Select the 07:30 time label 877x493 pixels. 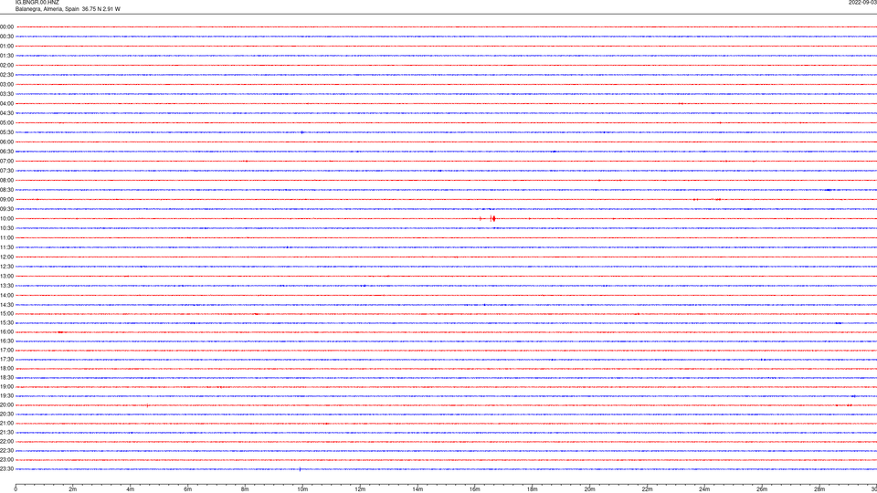coord(6,171)
